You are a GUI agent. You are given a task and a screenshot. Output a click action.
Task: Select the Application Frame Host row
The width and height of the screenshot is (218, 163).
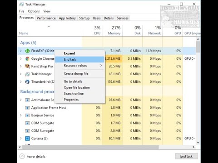click(107, 108)
